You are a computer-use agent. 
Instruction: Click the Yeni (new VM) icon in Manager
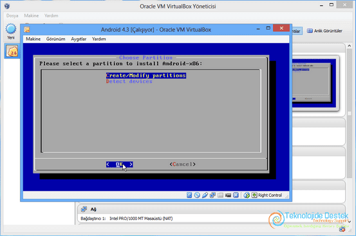[x=11, y=29]
